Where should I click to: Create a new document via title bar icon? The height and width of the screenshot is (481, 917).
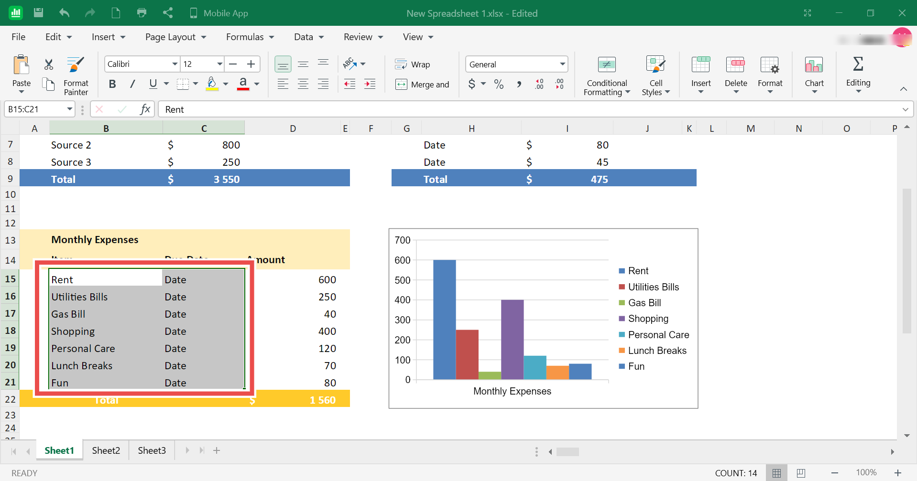click(116, 13)
